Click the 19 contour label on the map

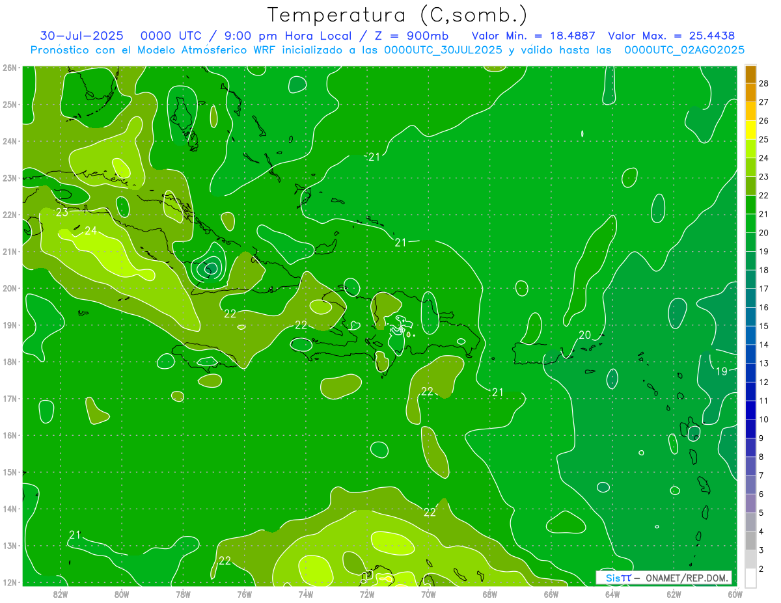tap(721, 371)
